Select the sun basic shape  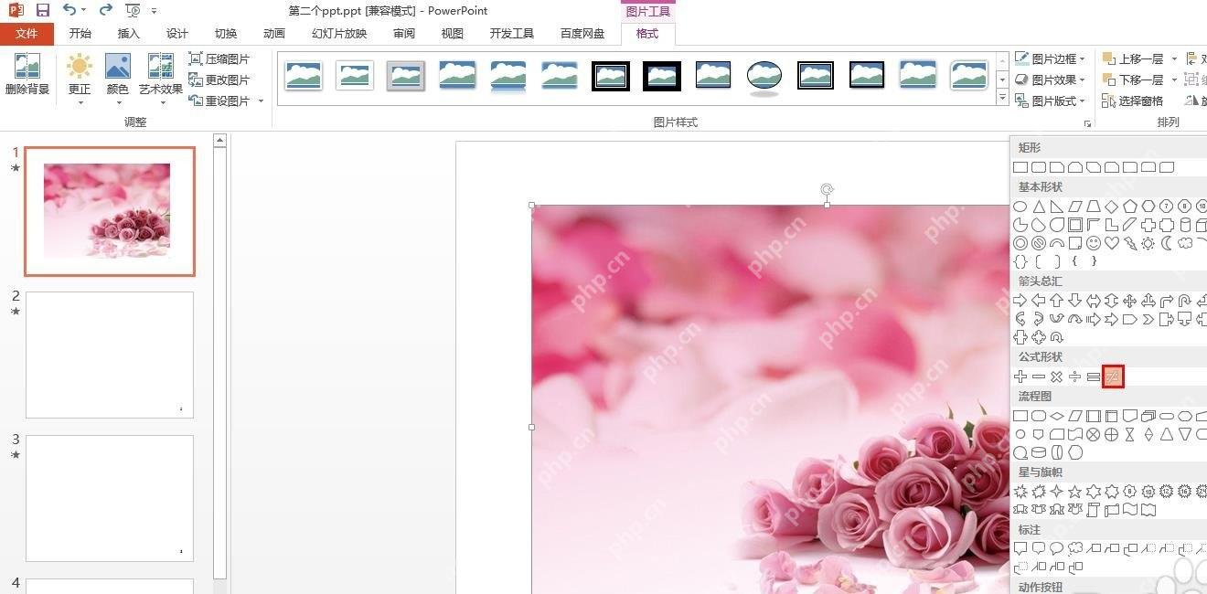1148,243
